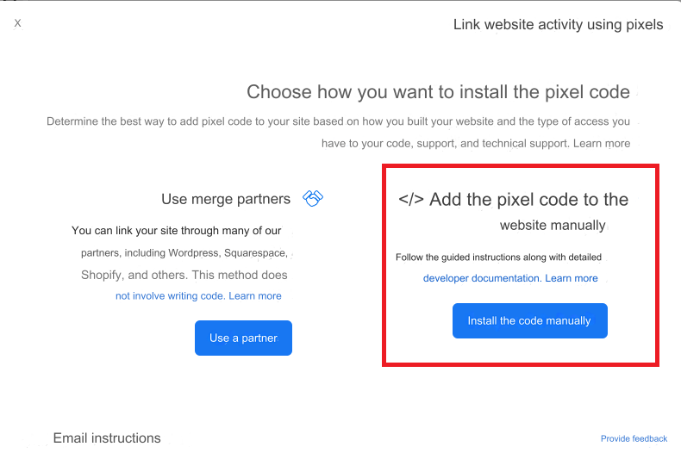Open Learn more after technical support text
This screenshot has width=681, height=453.
(602, 144)
